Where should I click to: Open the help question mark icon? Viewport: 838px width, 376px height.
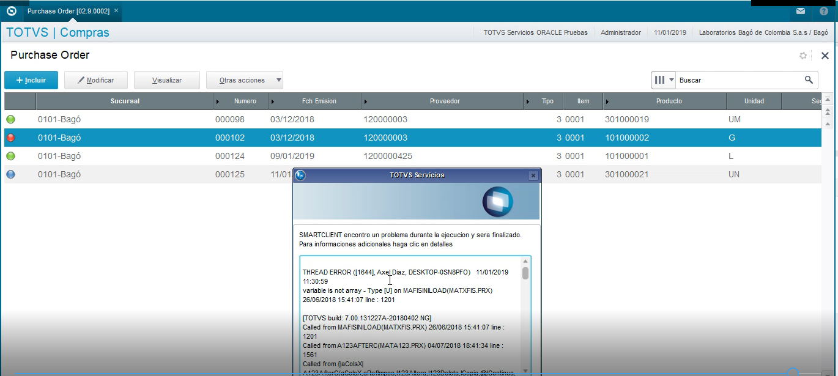coord(824,11)
